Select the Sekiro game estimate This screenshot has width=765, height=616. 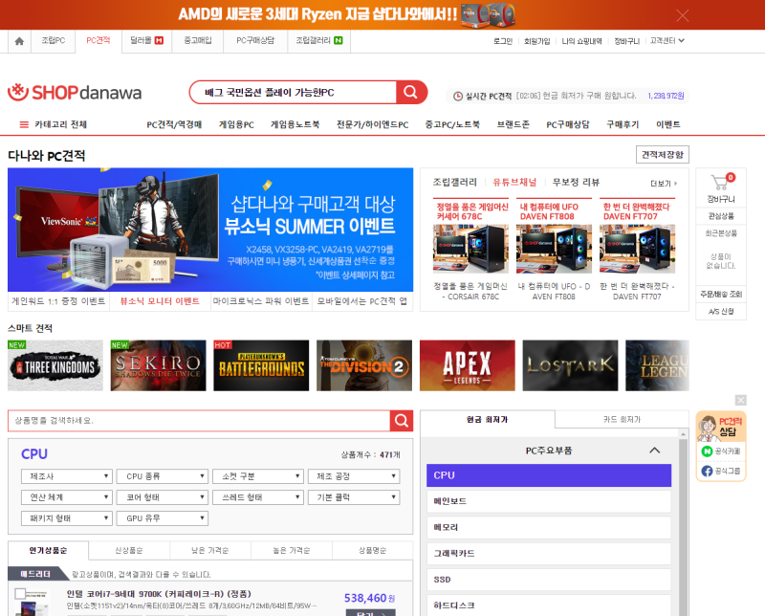coord(159,365)
